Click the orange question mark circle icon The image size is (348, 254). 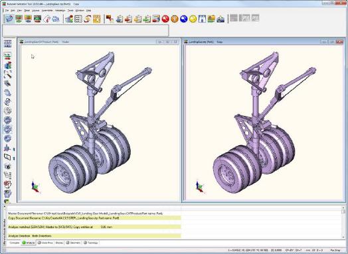point(175,19)
